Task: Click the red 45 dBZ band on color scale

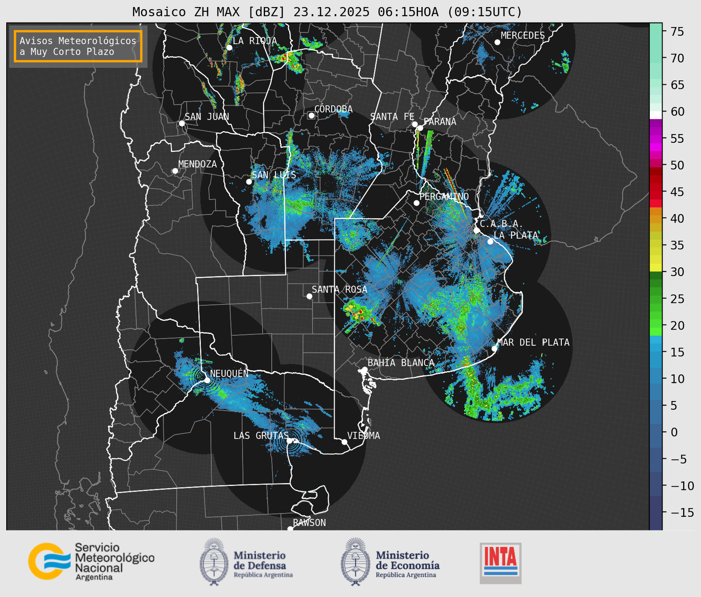Action: [x=656, y=192]
